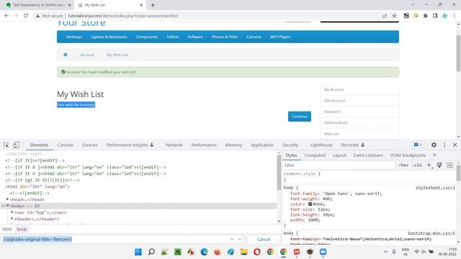Open the issues counter badge showing 1
Image resolution: width=461 pixels, height=259 pixels.
[418, 145]
